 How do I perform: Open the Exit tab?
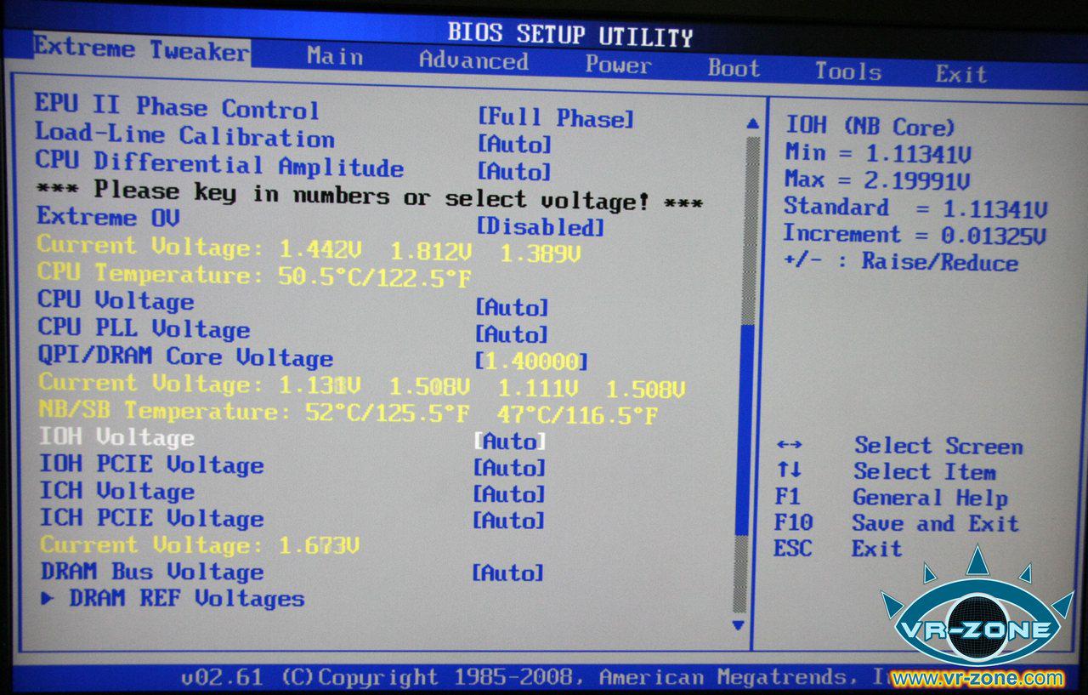coord(961,74)
